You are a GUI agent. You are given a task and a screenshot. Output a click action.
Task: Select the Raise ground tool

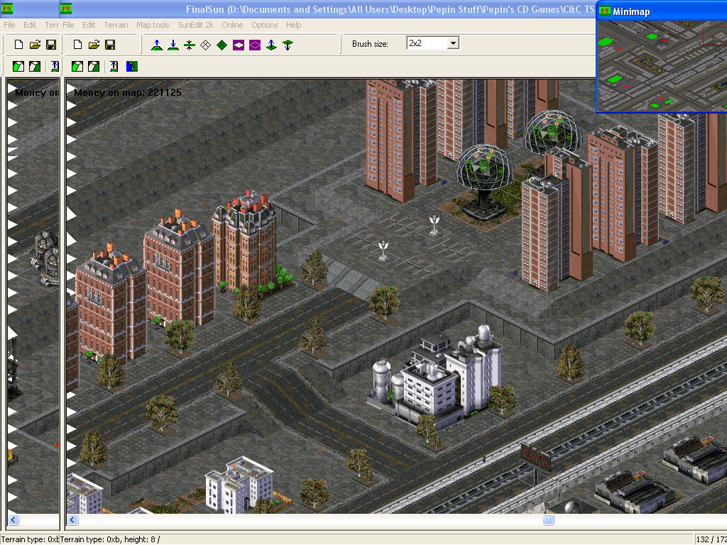[x=157, y=45]
